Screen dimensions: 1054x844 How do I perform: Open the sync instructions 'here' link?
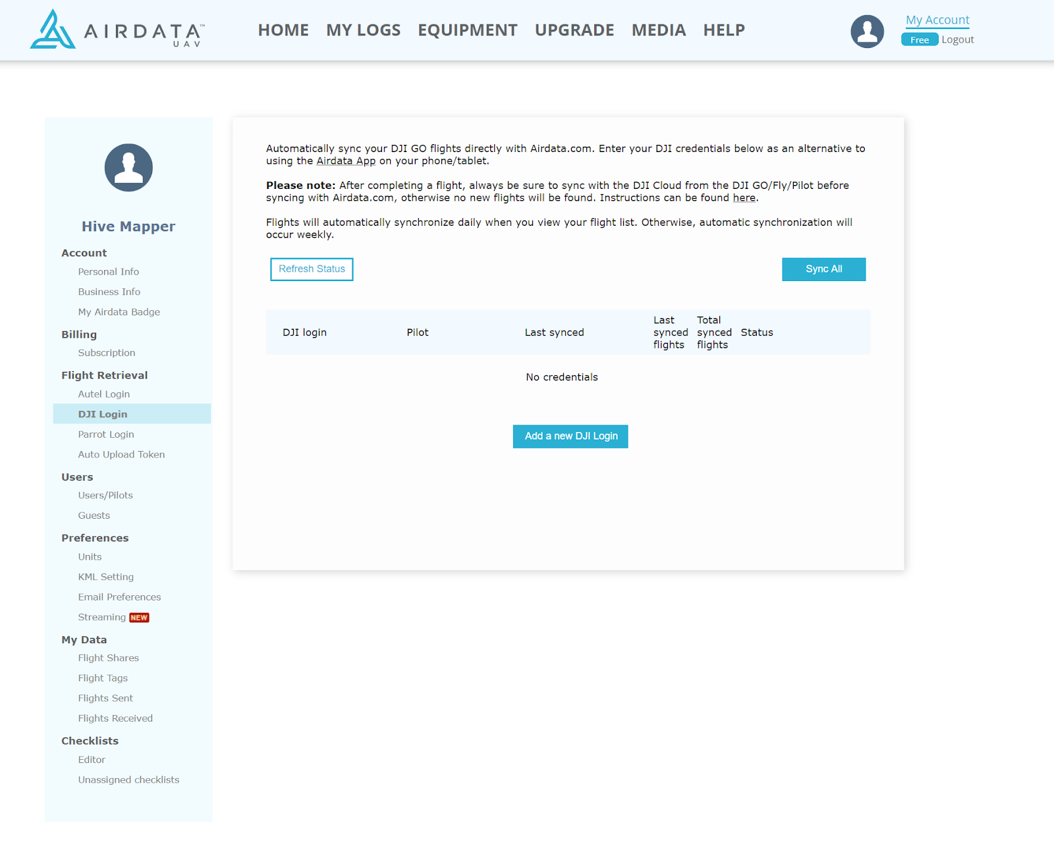(744, 198)
